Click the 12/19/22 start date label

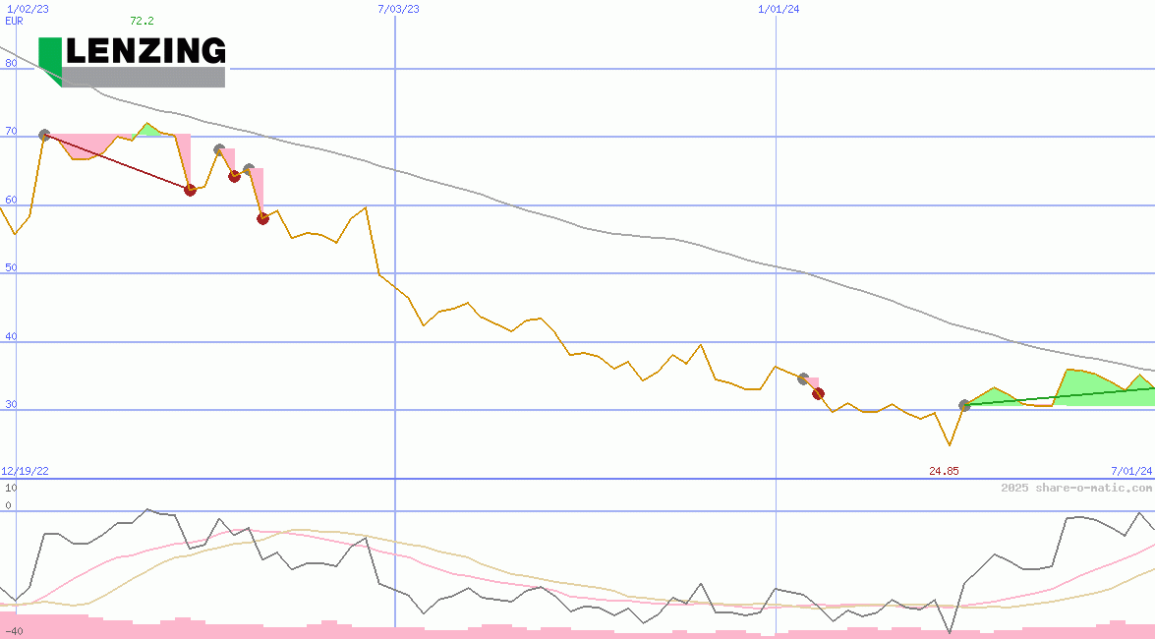(26, 471)
